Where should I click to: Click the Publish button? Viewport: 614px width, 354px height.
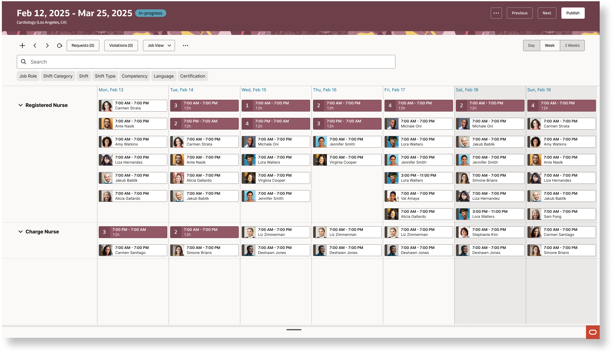[x=573, y=13]
